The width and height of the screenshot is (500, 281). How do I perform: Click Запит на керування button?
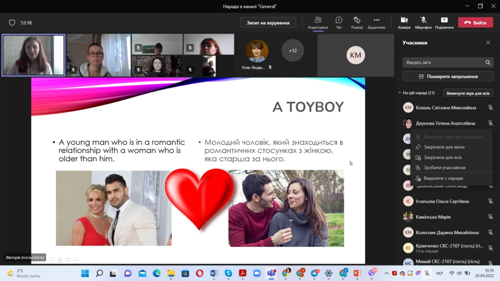click(268, 22)
